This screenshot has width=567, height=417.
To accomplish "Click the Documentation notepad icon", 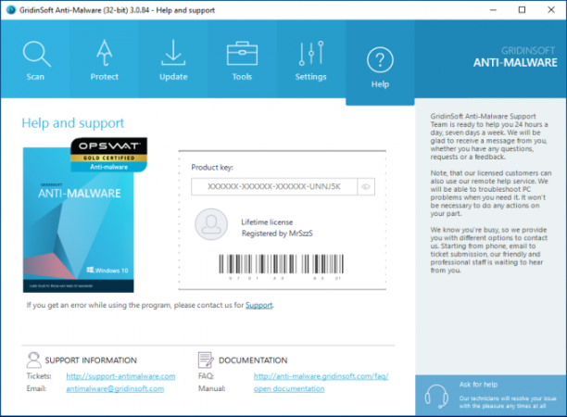I will pos(206,360).
